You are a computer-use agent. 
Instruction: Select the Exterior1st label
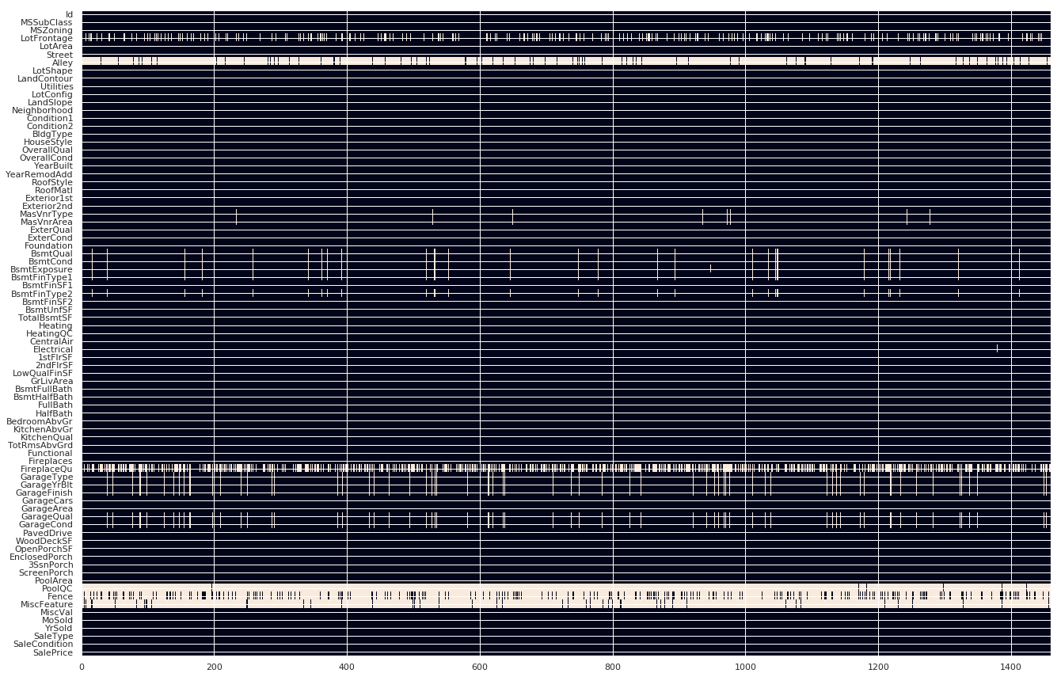pos(49,198)
